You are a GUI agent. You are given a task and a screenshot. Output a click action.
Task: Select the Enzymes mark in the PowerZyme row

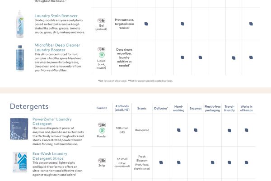pyautogui.click(x=195, y=130)
